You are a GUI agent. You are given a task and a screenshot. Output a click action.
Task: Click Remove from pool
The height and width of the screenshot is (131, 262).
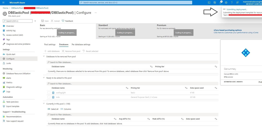coord(71,51)
